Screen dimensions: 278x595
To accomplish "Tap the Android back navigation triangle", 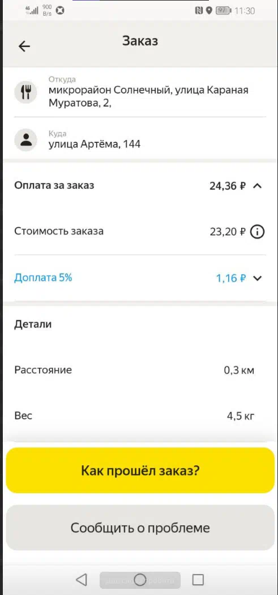I will click(81, 580).
